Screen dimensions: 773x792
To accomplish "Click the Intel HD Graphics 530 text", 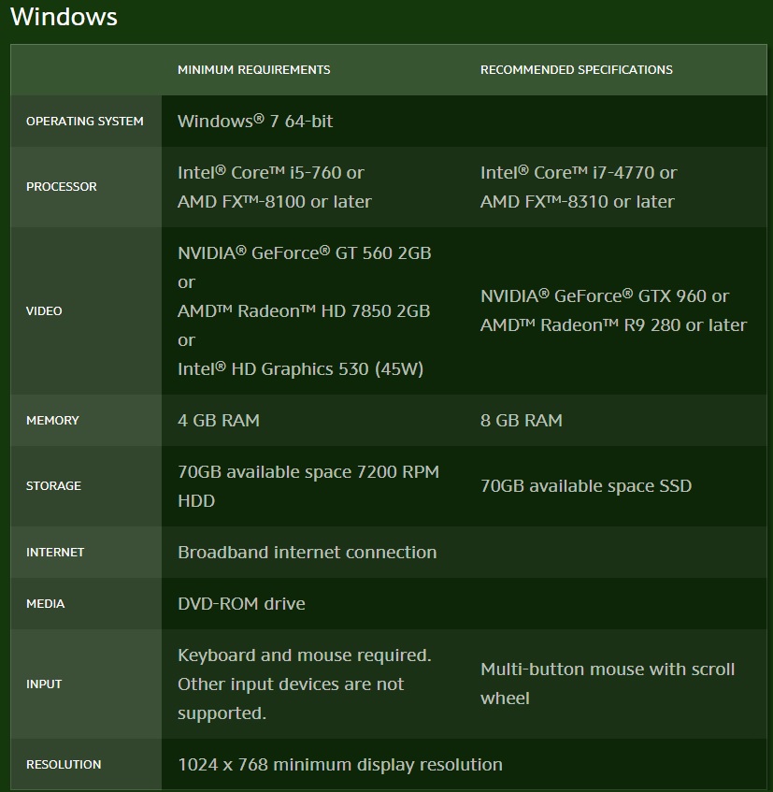I will (x=300, y=369).
